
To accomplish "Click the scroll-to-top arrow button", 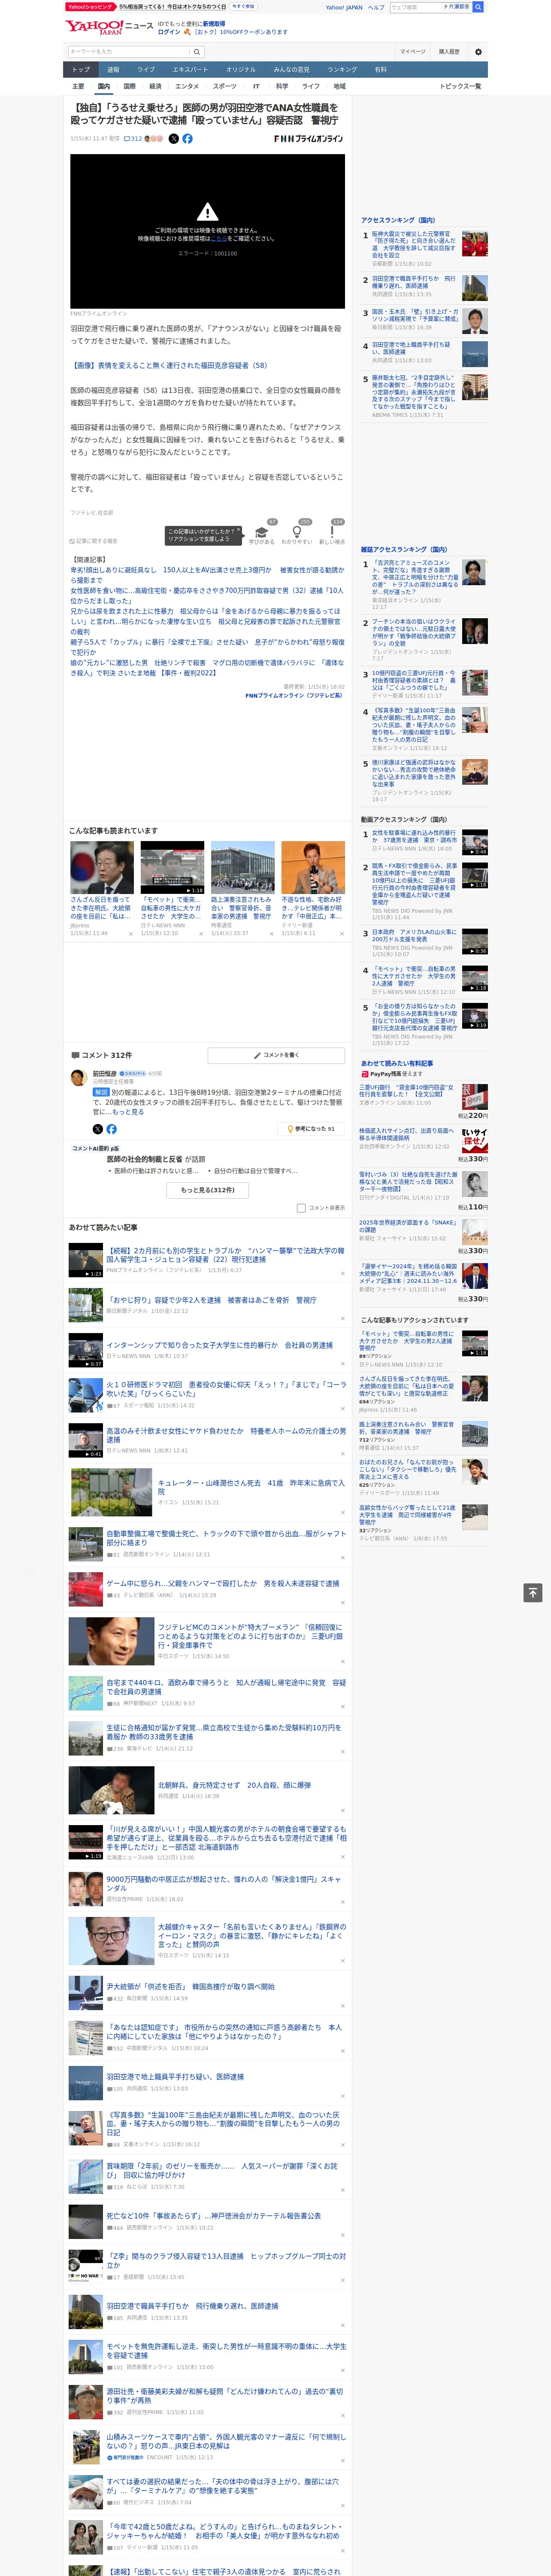I will coord(533,1592).
